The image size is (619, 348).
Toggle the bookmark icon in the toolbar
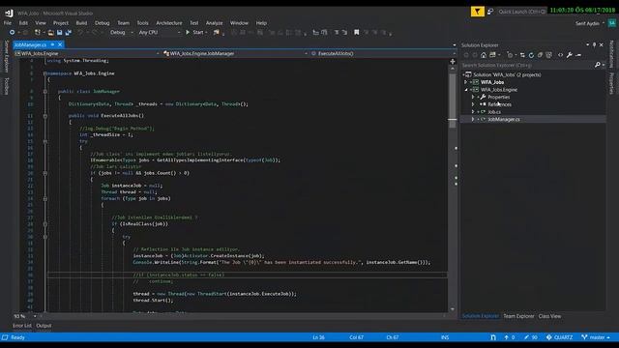coord(357,32)
